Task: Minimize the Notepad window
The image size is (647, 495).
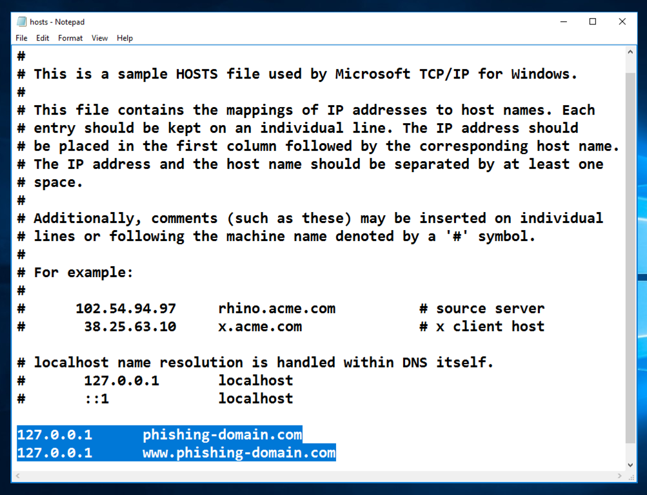Action: (562, 22)
